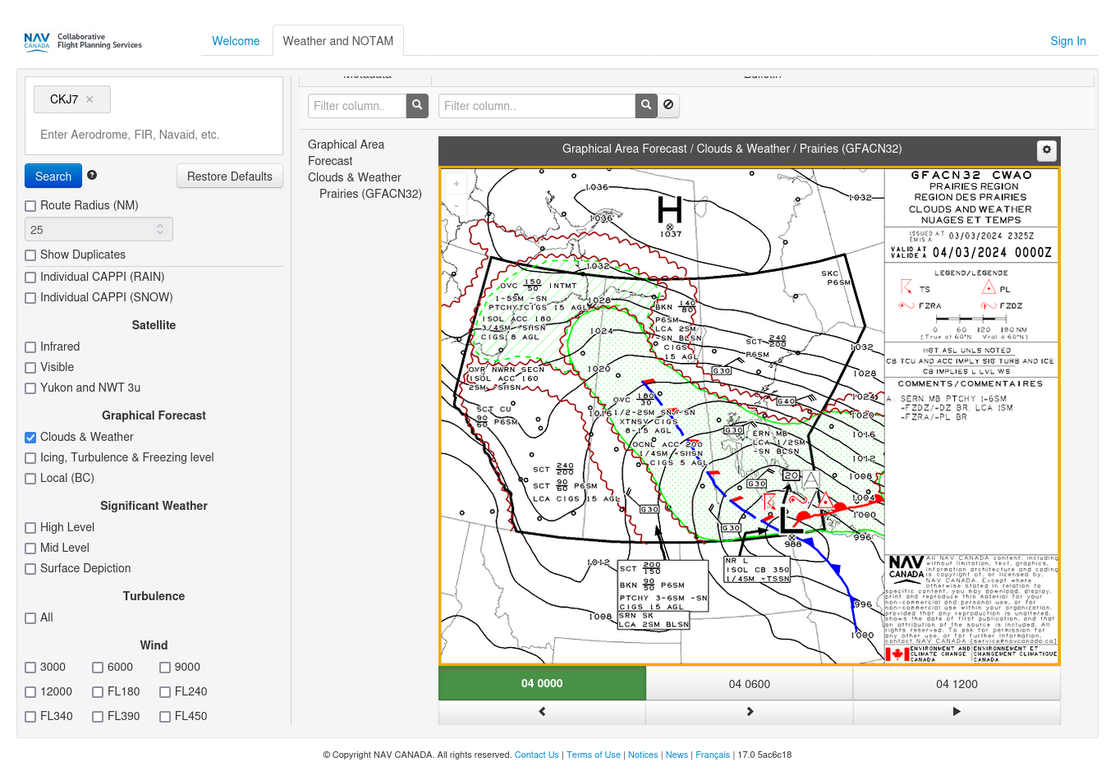1115x771 pixels.
Task: Click the NAV CANADA logo
Action: (83, 41)
